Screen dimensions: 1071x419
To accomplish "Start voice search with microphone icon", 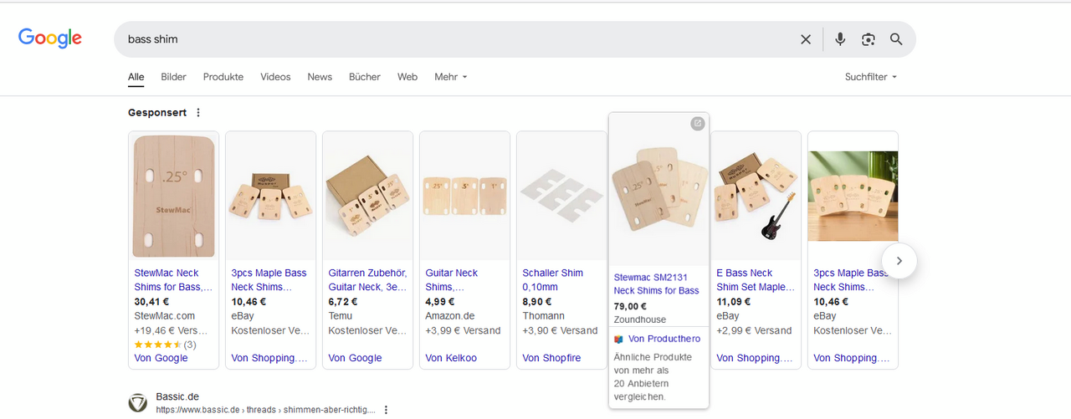I will coord(840,39).
